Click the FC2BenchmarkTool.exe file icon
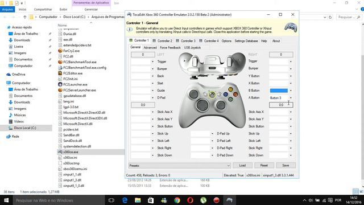Viewport: 364px width, 205px height. [60, 62]
